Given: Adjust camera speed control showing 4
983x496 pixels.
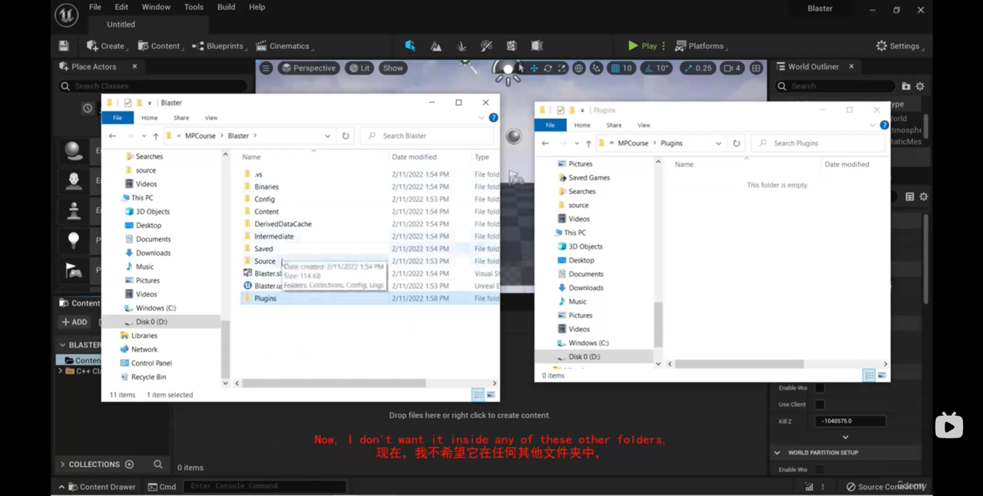Looking at the screenshot, I should click(x=733, y=68).
